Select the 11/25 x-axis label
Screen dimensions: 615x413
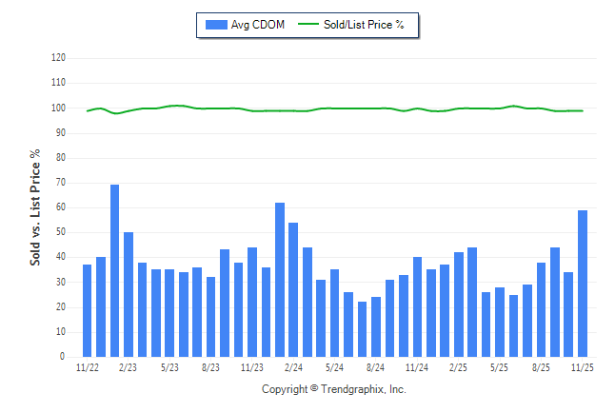tap(582, 366)
